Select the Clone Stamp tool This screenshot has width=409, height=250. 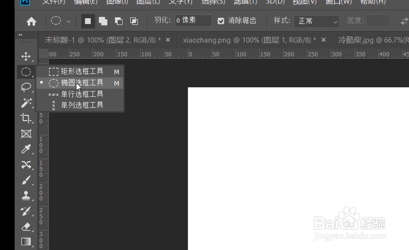point(26,196)
